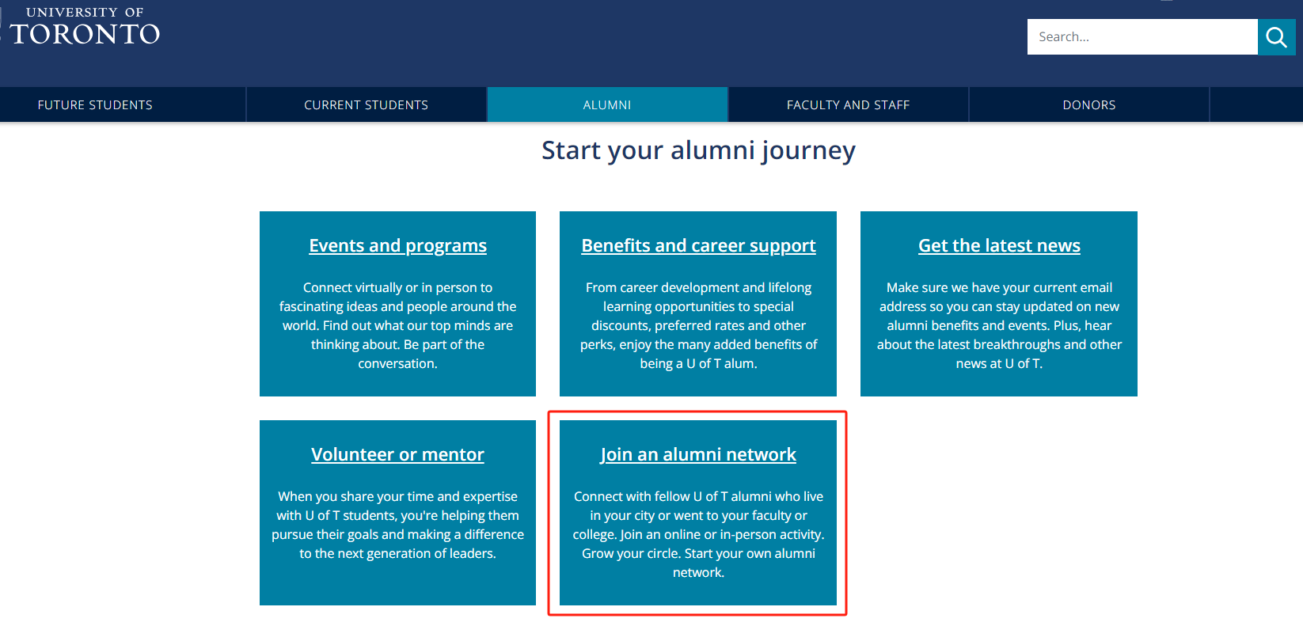Open the Future Students menu

tap(95, 104)
